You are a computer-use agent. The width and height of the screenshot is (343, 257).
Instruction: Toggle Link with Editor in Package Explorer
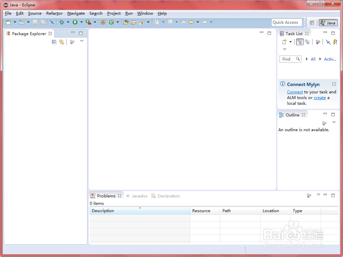(62, 42)
